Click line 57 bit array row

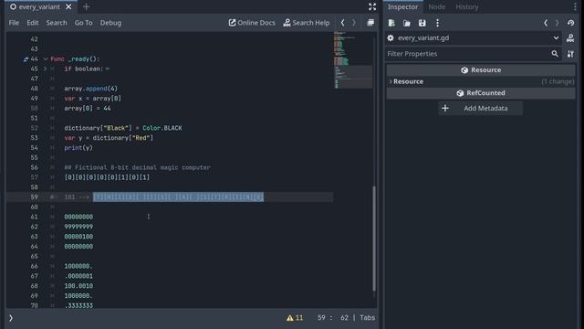[x=107, y=177]
